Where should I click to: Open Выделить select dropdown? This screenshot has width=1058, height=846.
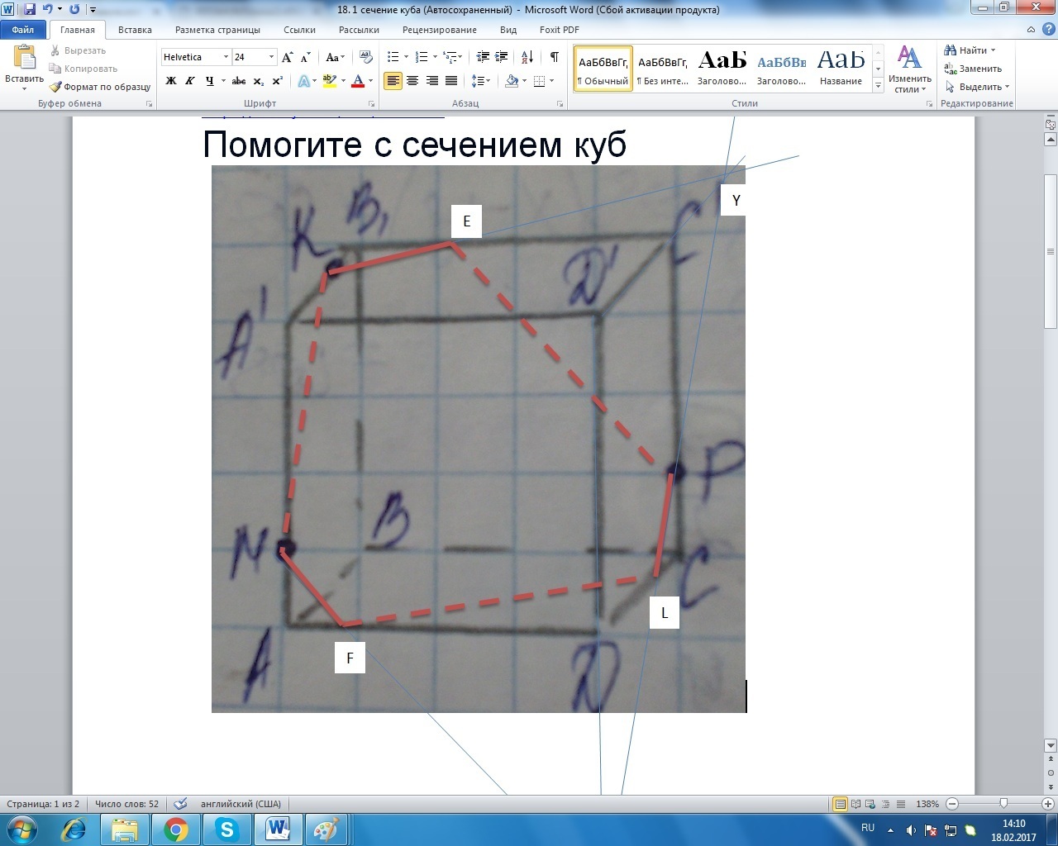pyautogui.click(x=977, y=87)
